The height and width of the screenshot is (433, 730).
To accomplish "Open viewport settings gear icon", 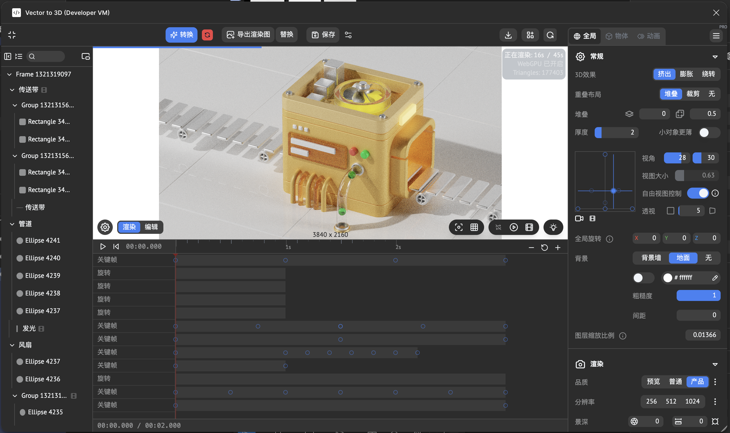I will coord(105,227).
